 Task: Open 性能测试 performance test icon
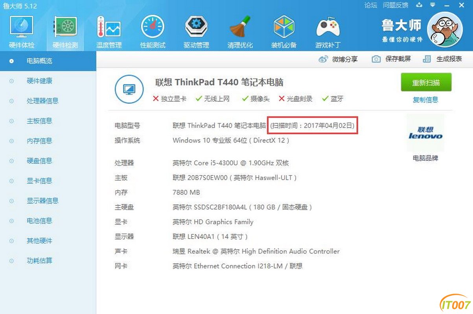tap(153, 27)
